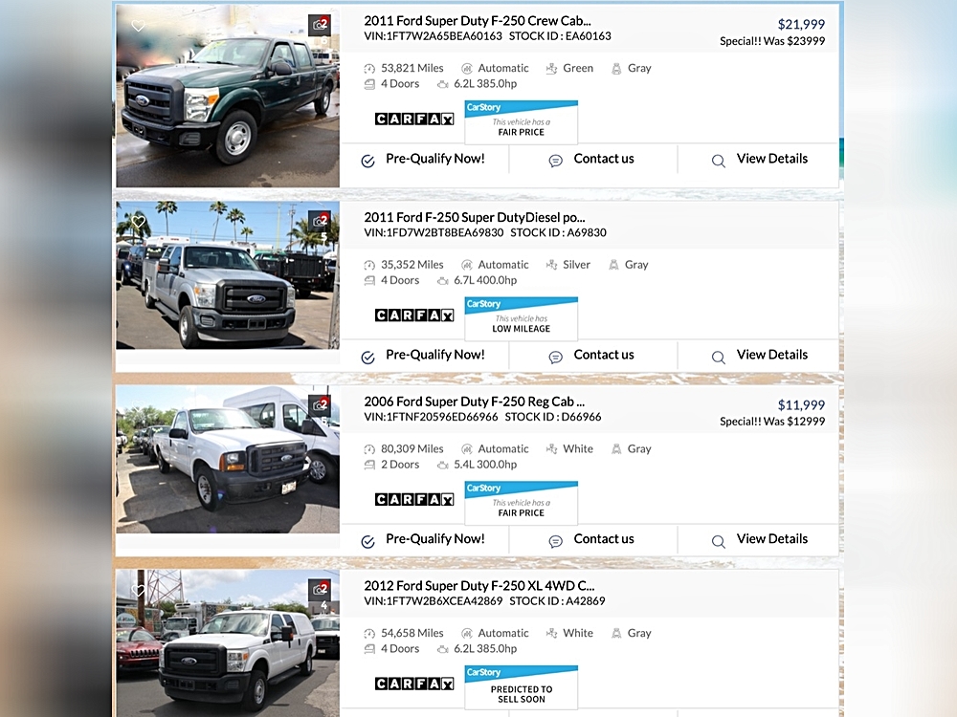Click CarStory Low Mileage badge
This screenshot has height=717, width=957.
521,318
